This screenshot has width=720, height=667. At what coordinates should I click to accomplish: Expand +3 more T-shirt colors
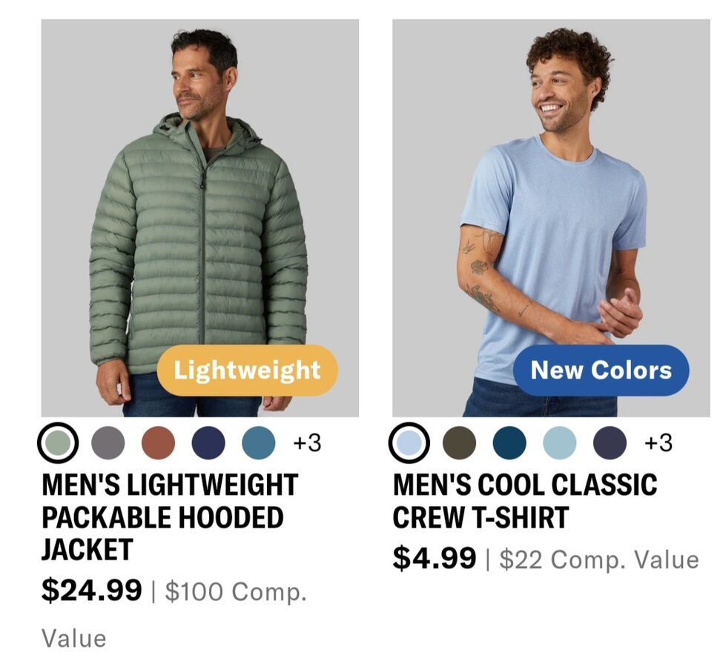pos(658,443)
